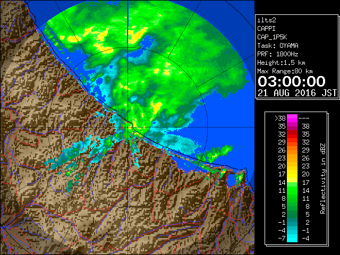Image resolution: width=340 pixels, height=255 pixels.
Task: Click the 'Max Range:80 km' text
Action: pyautogui.click(x=285, y=71)
